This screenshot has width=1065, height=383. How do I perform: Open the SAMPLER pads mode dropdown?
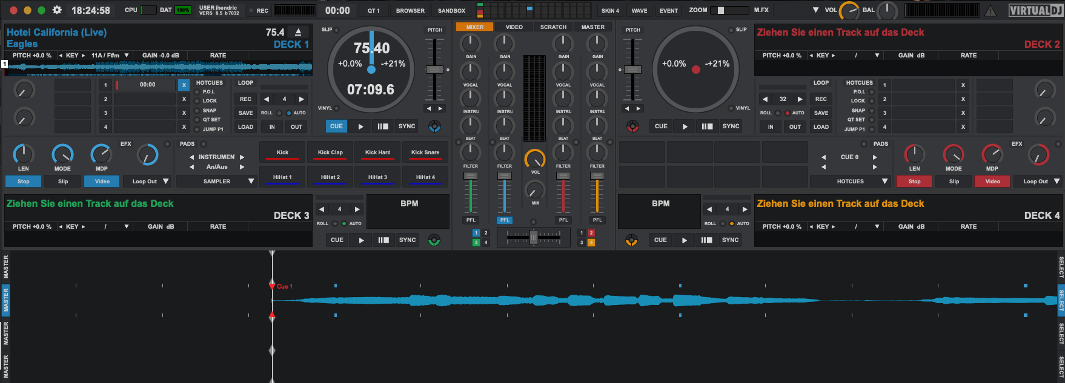click(251, 181)
